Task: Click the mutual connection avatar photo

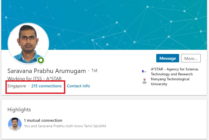Action: (x=15, y=124)
